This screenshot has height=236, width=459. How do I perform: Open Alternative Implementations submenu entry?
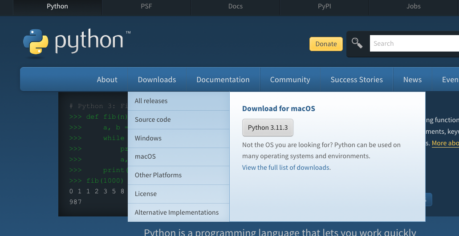(x=179, y=212)
